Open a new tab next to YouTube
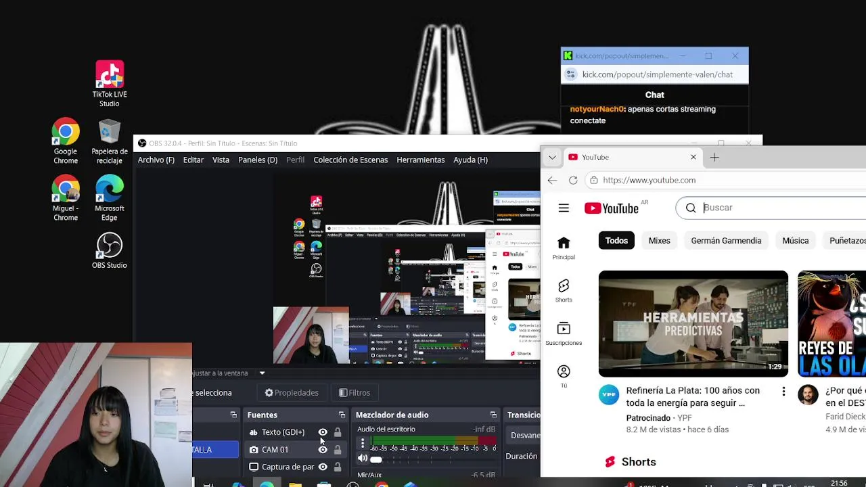Viewport: 866px width, 487px height. click(x=714, y=157)
